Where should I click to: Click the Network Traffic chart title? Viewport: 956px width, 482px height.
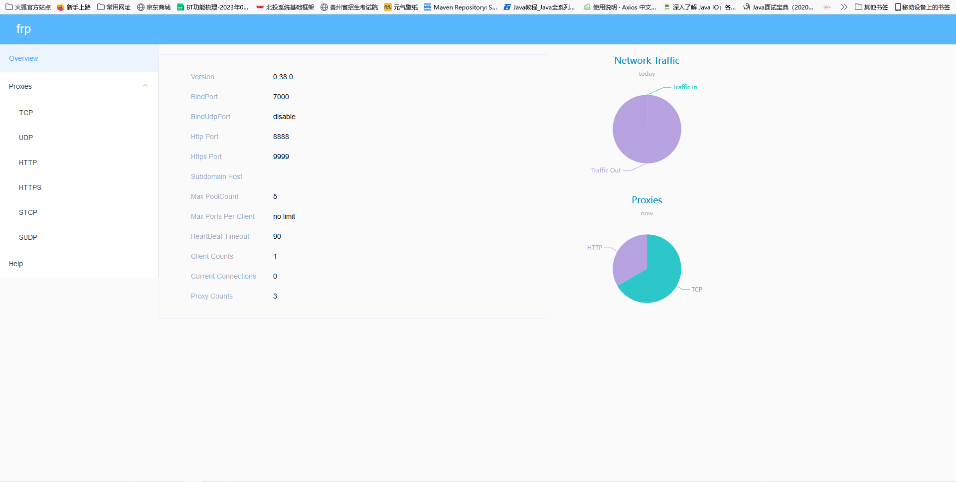tap(646, 60)
